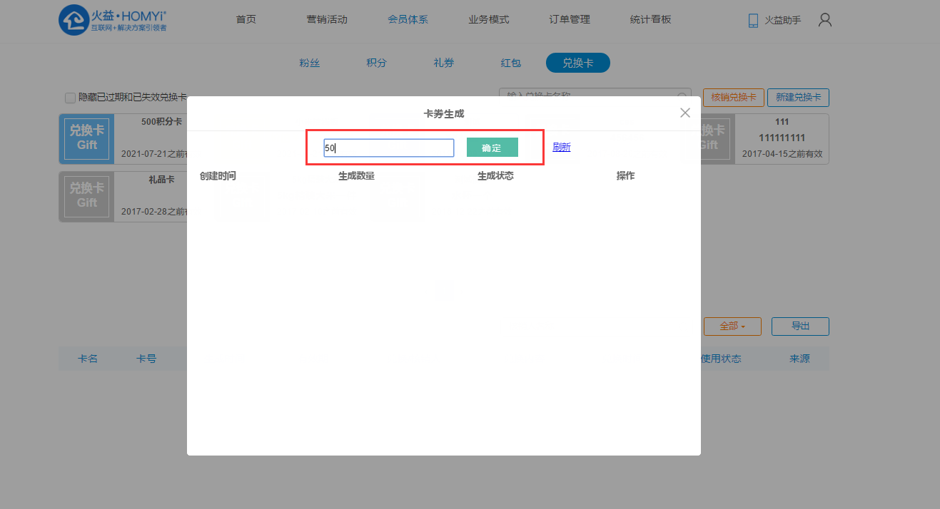
Task: Click the phone icon beside 火益助手
Action: click(x=753, y=21)
